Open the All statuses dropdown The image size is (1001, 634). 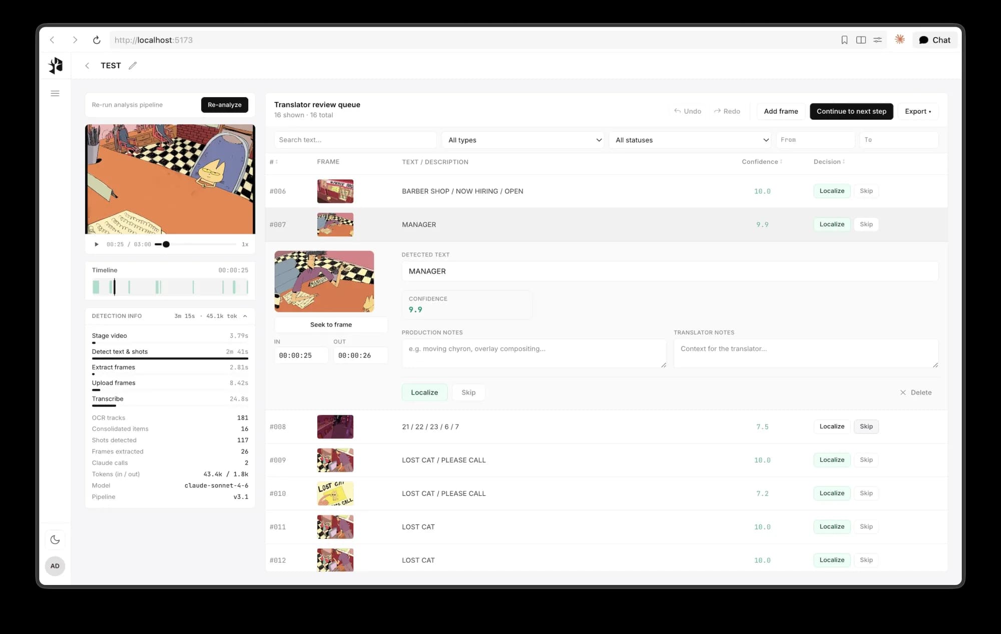click(x=691, y=140)
